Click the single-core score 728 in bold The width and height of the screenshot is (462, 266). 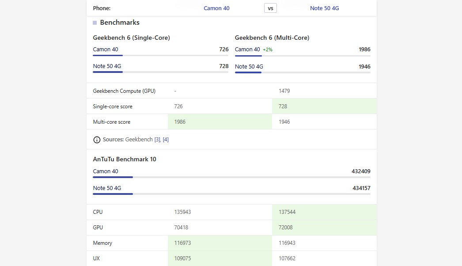pos(223,66)
